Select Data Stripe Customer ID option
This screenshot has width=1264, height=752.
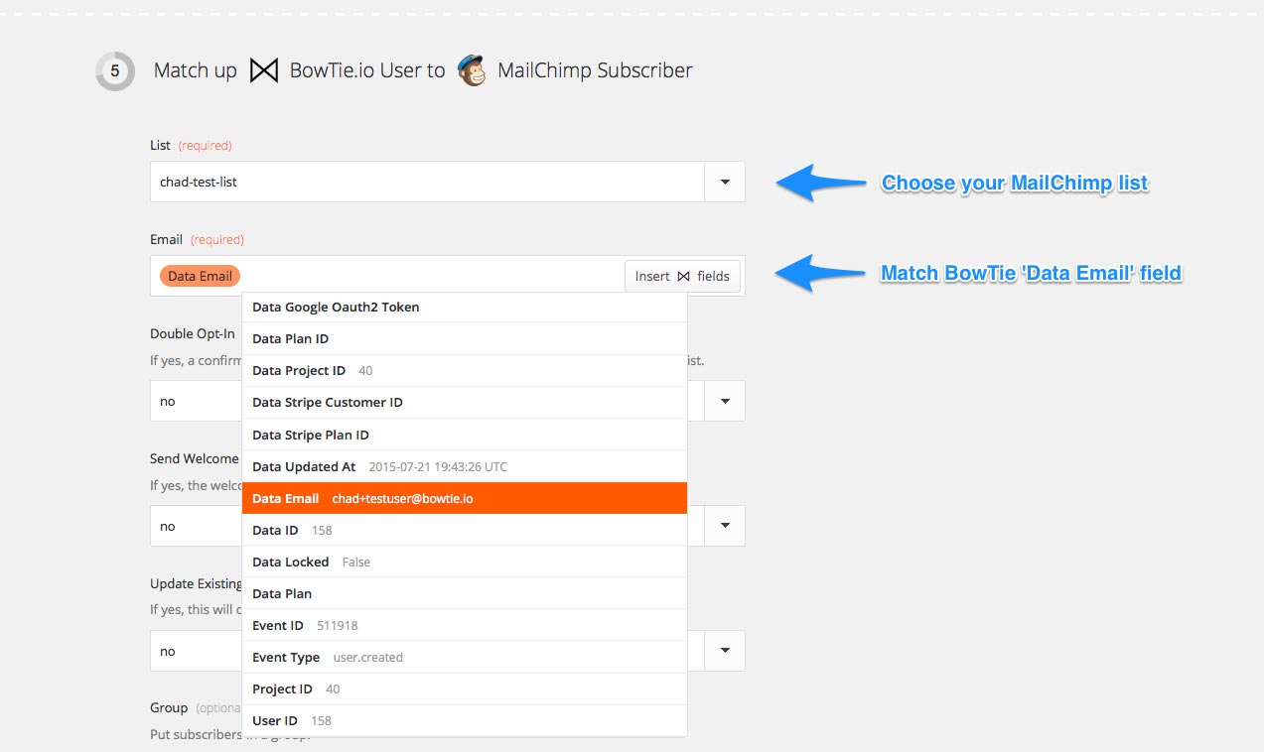[x=465, y=402]
